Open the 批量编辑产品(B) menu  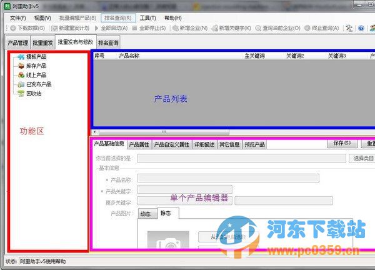coord(77,18)
